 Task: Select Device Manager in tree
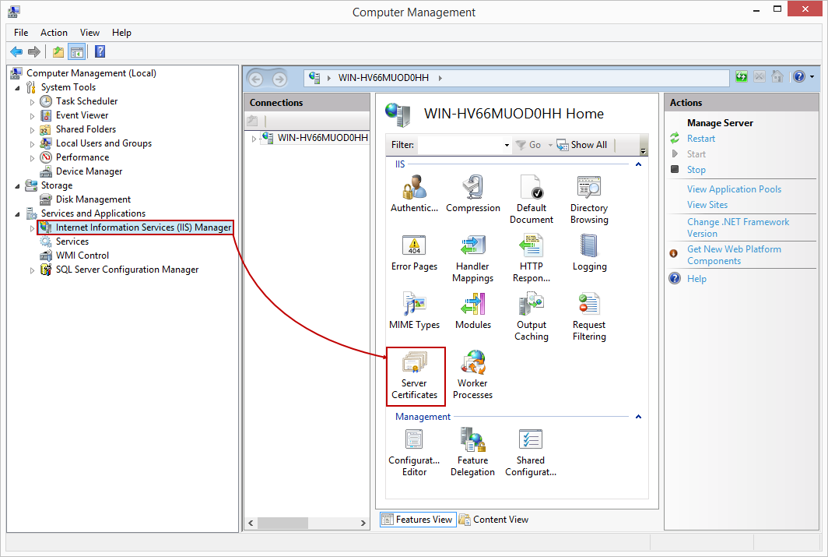(x=89, y=171)
